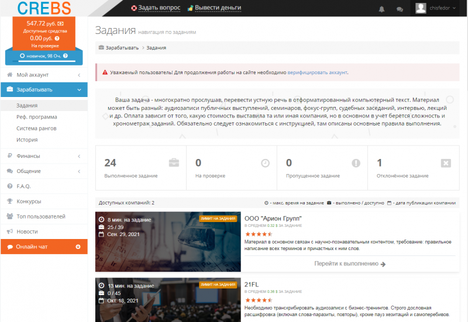
Task: Click the 8 мин. на задание label
Action: coord(129,220)
